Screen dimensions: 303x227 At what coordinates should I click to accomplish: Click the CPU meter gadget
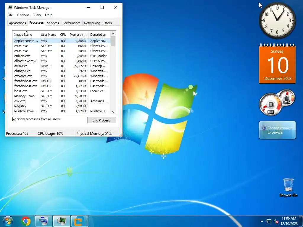coord(270,105)
